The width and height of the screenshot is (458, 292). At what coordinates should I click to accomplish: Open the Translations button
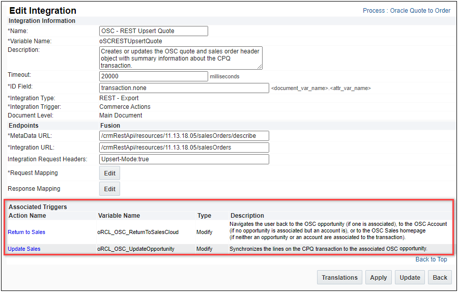(340, 277)
